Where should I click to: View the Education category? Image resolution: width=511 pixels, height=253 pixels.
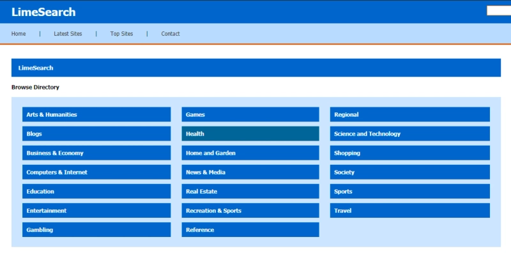pos(96,192)
